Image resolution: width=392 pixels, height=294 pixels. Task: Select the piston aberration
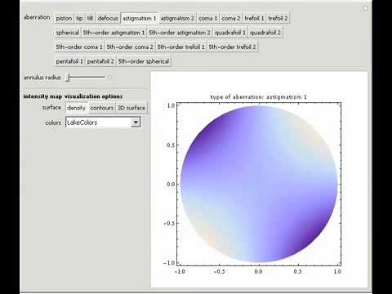(64, 18)
